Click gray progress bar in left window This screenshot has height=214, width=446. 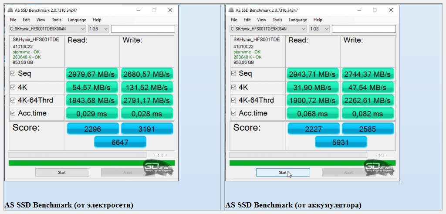pos(78,155)
